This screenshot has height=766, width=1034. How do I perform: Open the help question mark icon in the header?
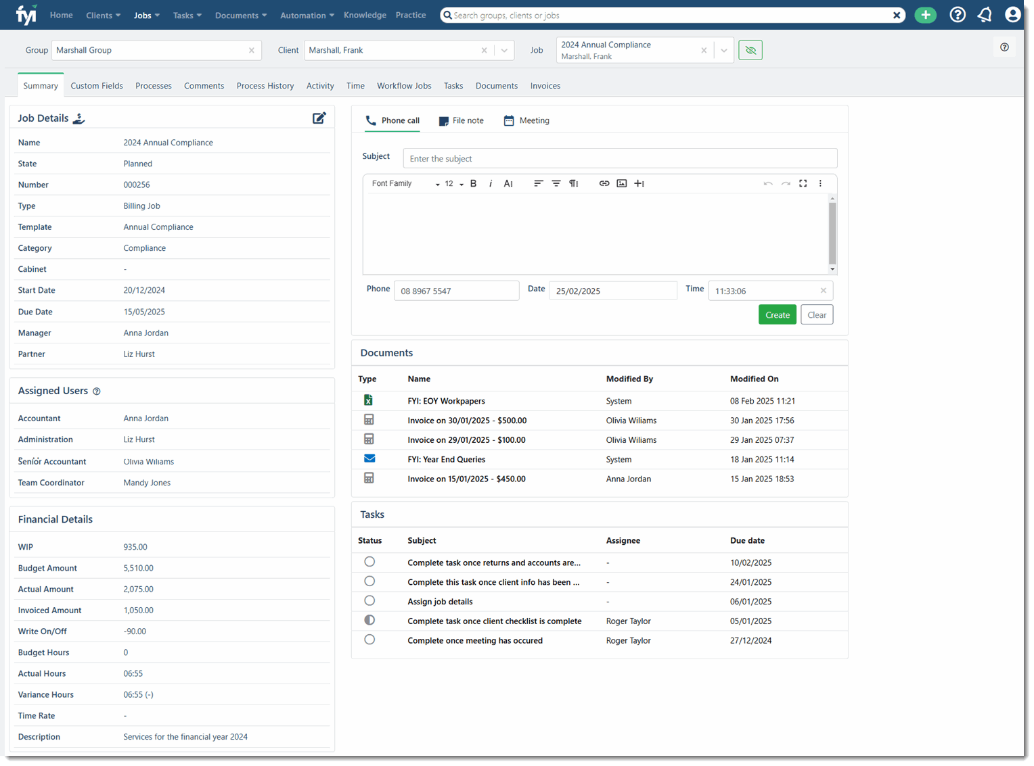click(958, 15)
